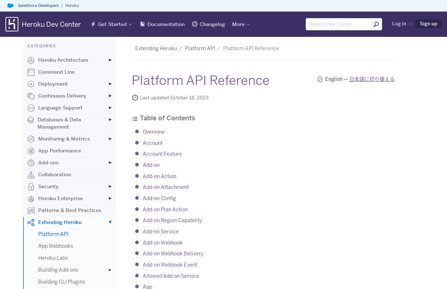The width and height of the screenshot is (447, 289).
Task: Click the Patterns & Best Practices icon
Action: point(31,211)
